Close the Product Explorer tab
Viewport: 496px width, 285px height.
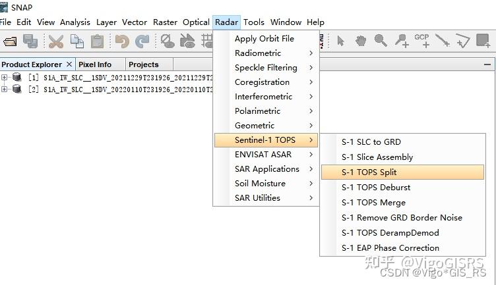[x=68, y=65]
